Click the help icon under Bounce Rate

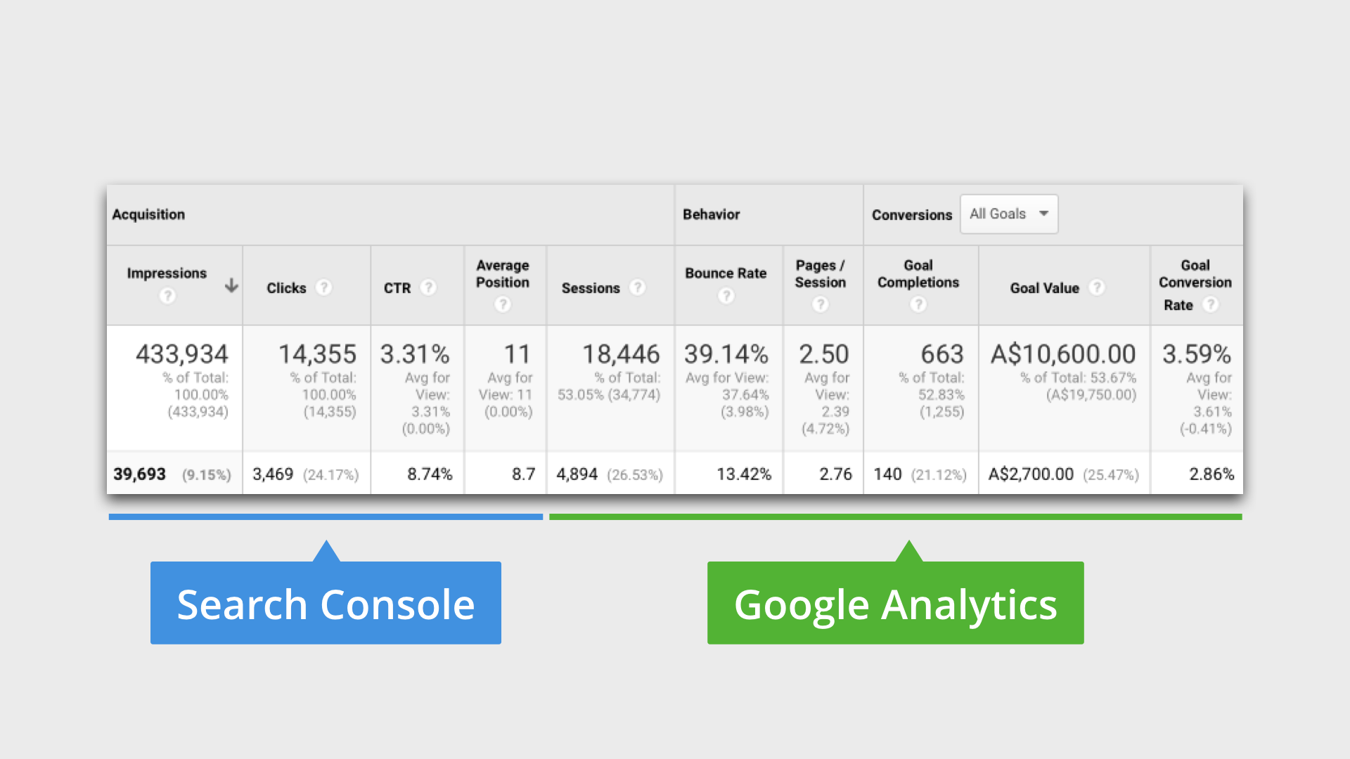(x=726, y=296)
